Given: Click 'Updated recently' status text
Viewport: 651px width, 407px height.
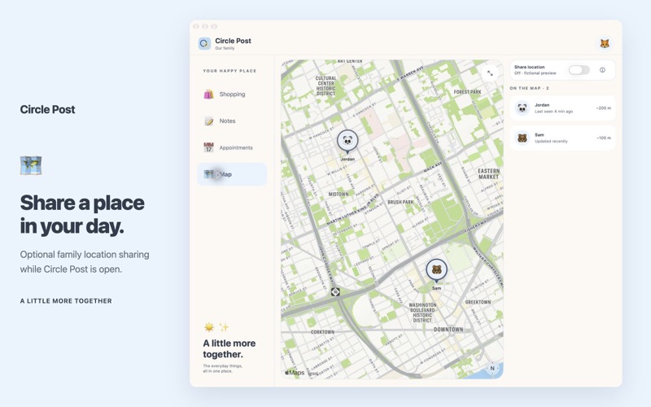Looking at the screenshot, I should 551,141.
